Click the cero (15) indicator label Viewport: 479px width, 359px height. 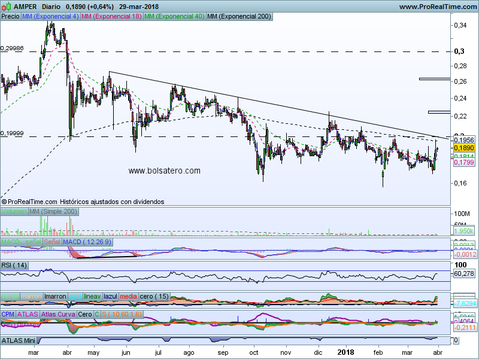[x=154, y=296]
